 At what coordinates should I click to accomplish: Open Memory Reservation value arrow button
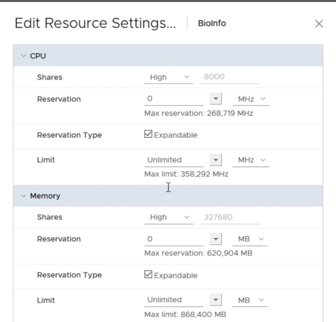(x=216, y=239)
